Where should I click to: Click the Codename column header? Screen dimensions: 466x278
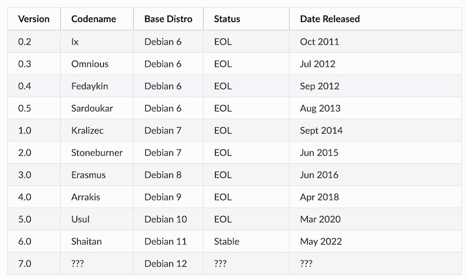click(93, 19)
